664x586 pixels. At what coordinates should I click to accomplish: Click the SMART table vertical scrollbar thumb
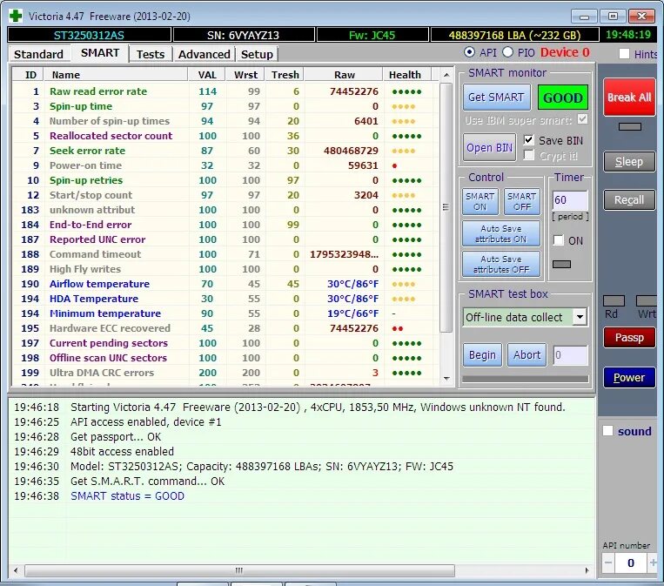[x=446, y=207]
